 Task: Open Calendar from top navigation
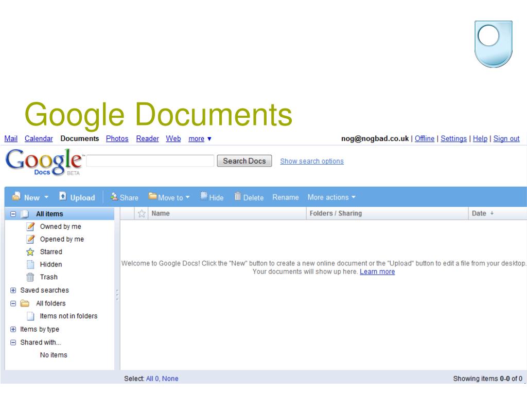click(x=39, y=138)
